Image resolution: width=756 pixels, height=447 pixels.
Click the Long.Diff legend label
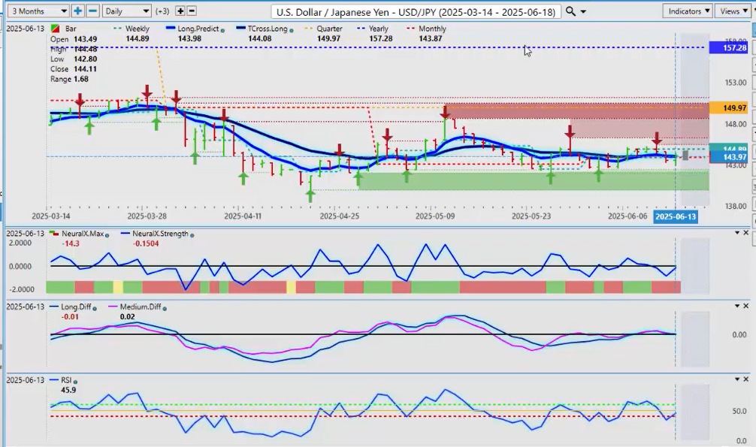(x=76, y=307)
